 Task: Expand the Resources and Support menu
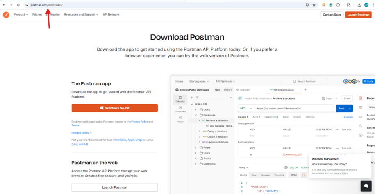click(x=81, y=15)
